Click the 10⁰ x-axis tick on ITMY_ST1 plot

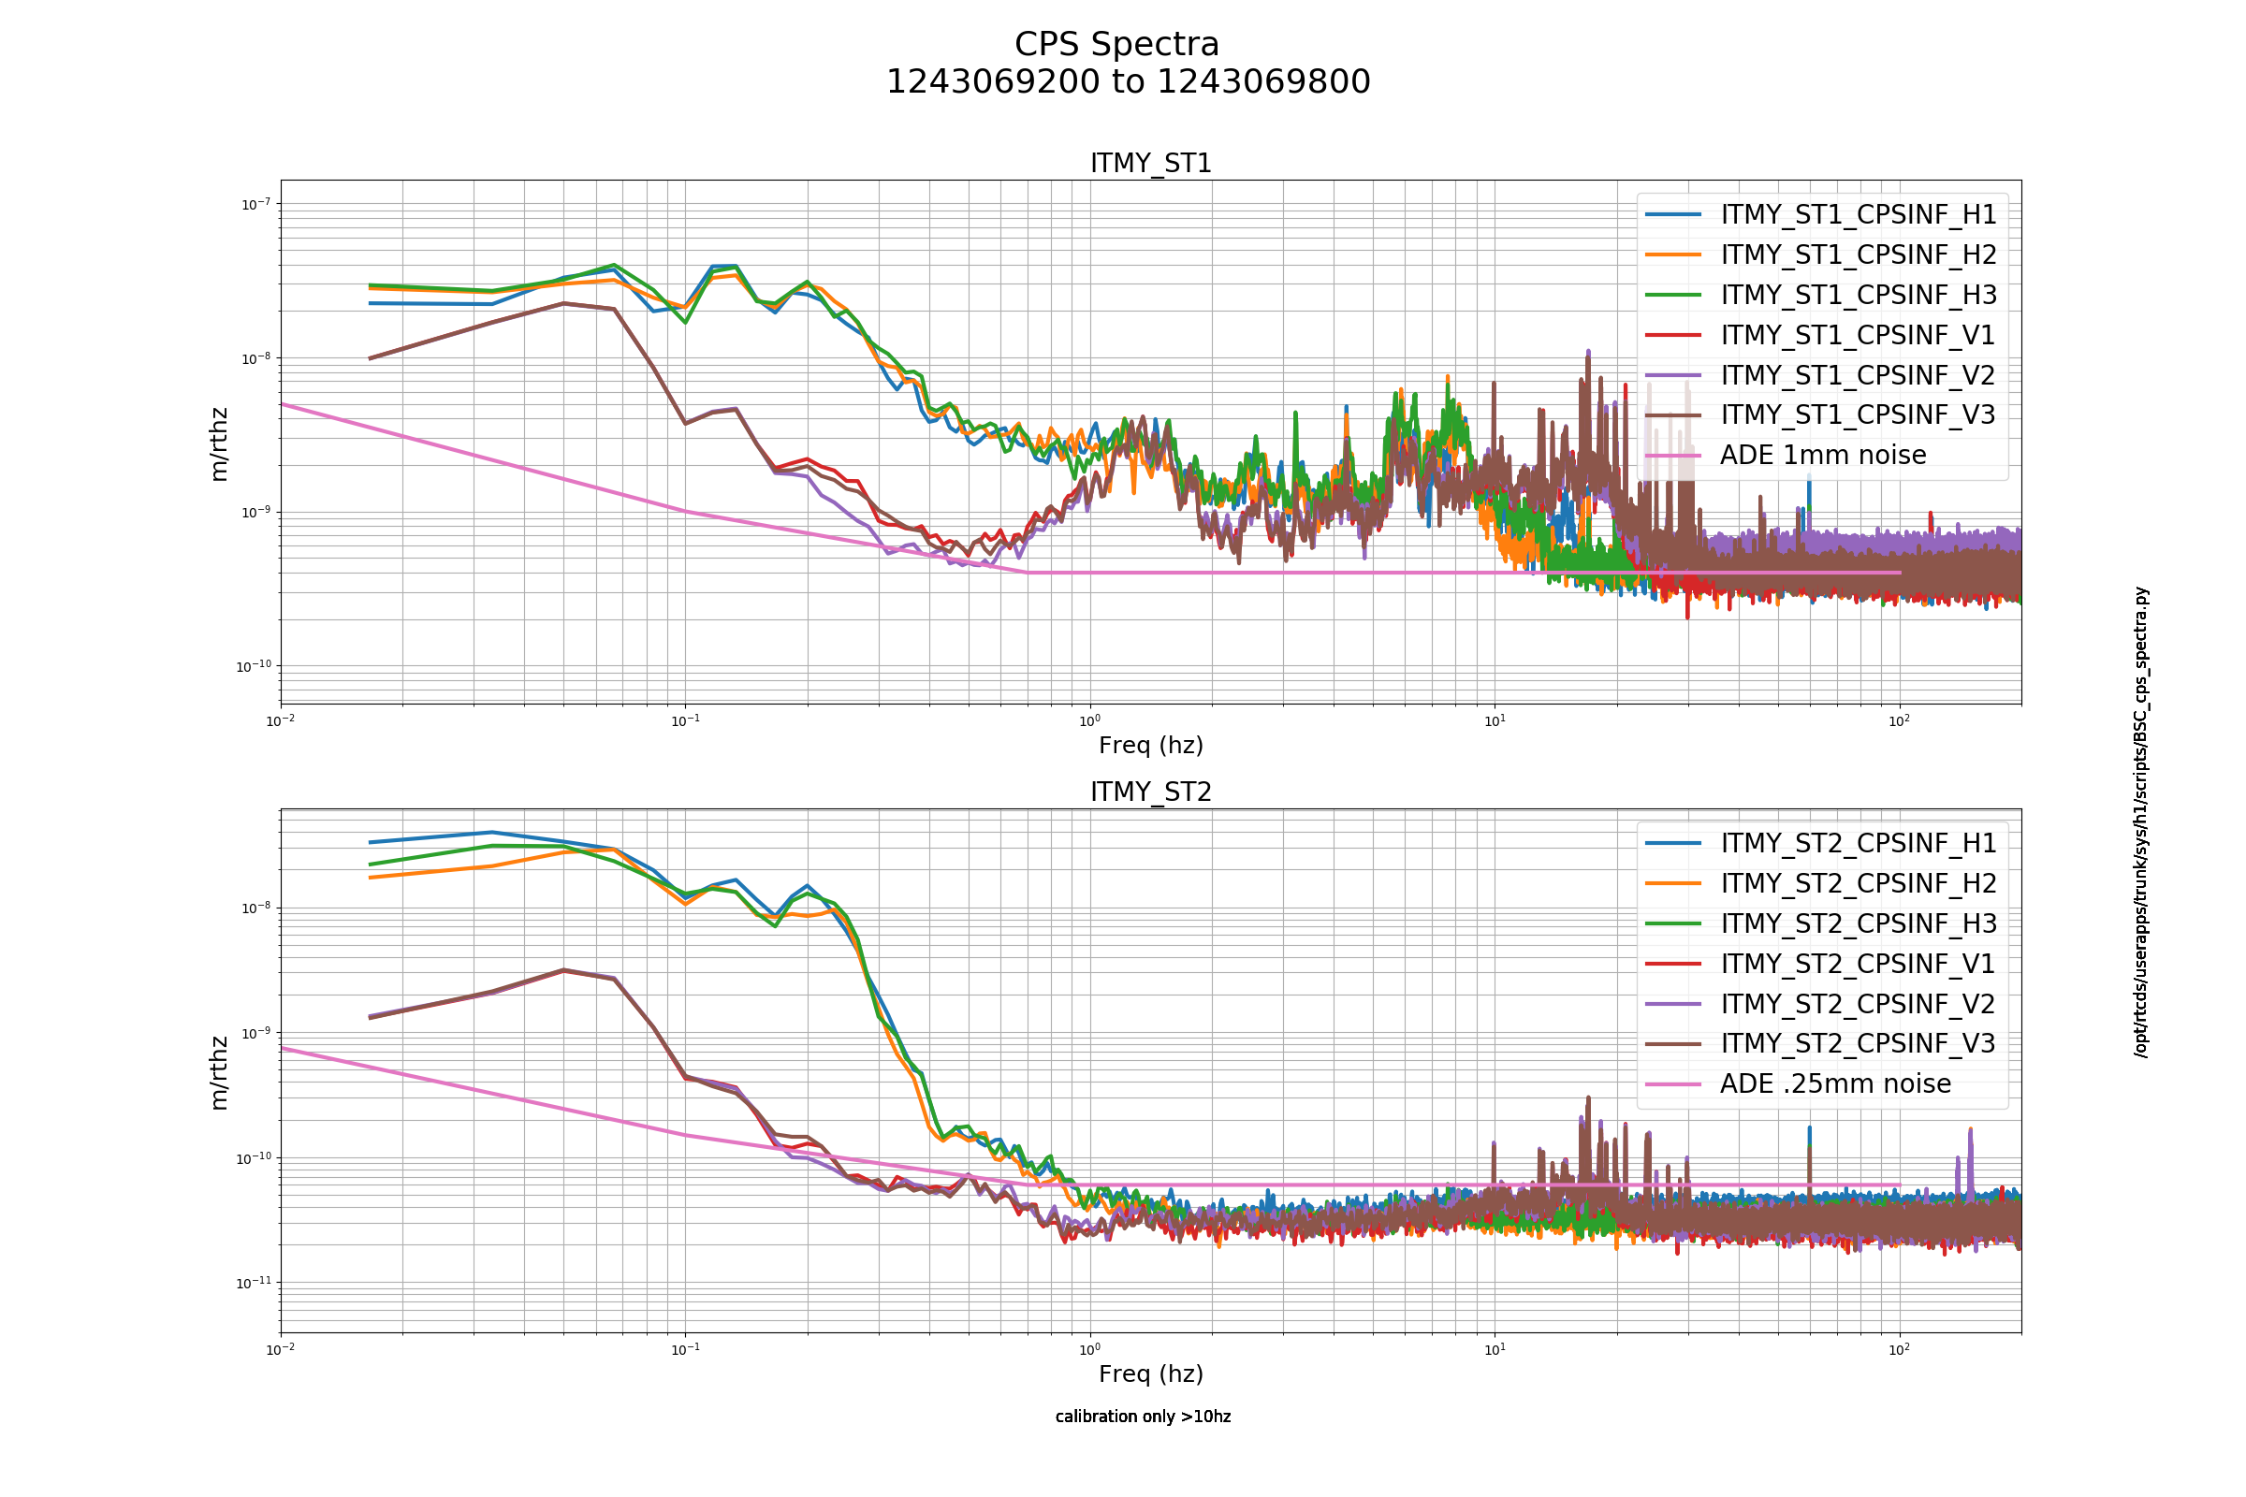[x=1089, y=720]
